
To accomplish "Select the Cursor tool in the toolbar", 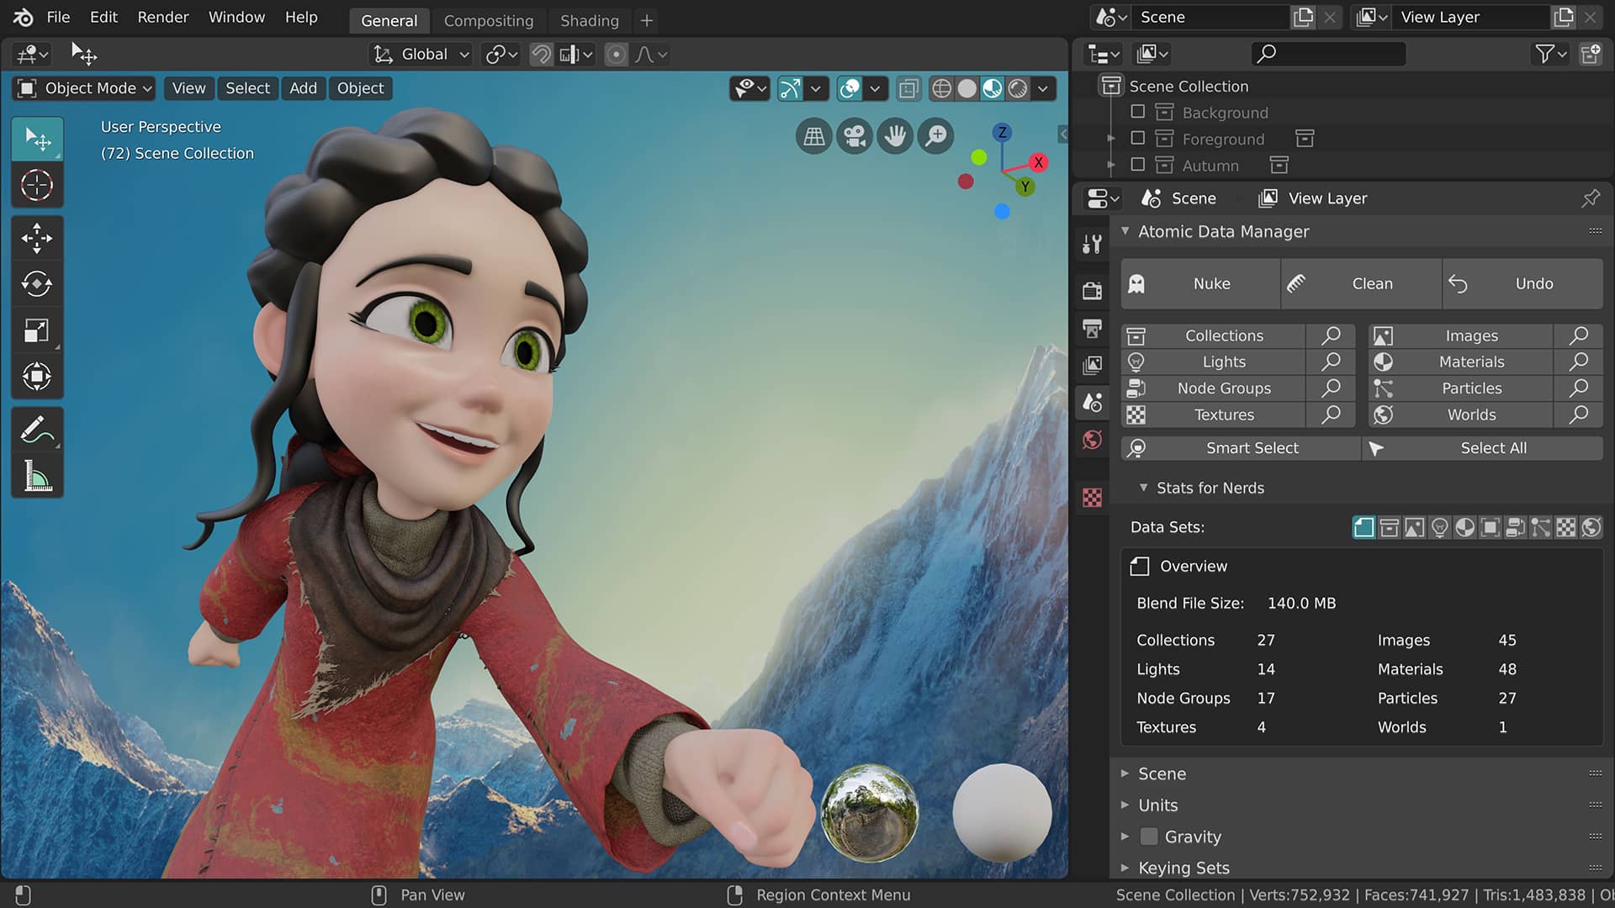I will tap(37, 185).
